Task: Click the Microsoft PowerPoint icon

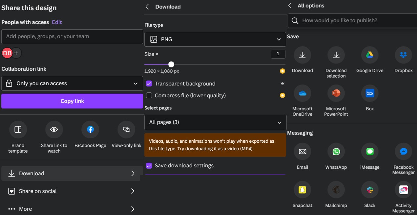Action: (x=336, y=93)
